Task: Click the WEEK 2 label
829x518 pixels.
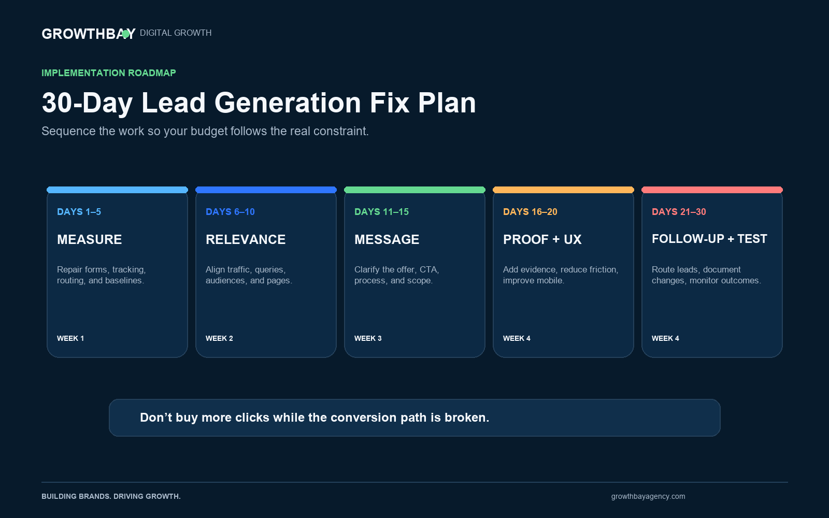Action: 219,338
